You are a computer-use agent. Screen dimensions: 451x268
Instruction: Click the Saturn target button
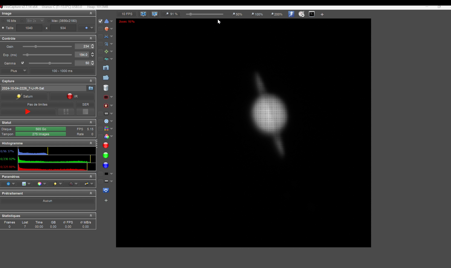24,96
